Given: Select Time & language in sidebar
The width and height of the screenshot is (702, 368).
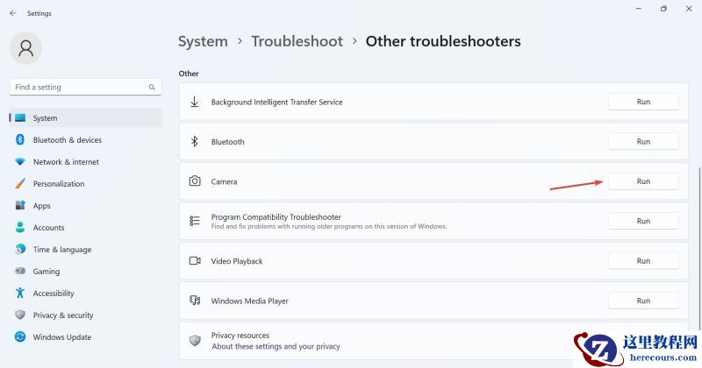Looking at the screenshot, I should [x=61, y=250].
